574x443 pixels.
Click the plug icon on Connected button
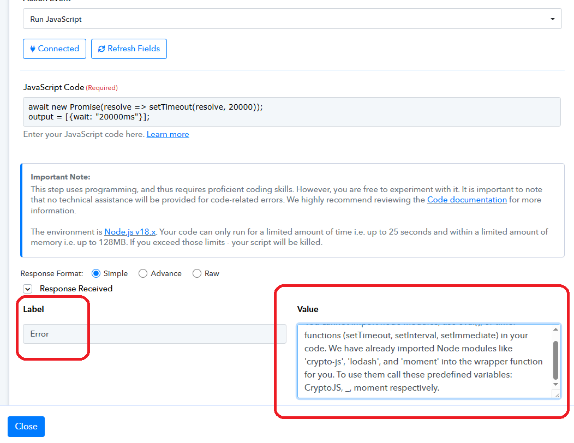pyautogui.click(x=33, y=49)
